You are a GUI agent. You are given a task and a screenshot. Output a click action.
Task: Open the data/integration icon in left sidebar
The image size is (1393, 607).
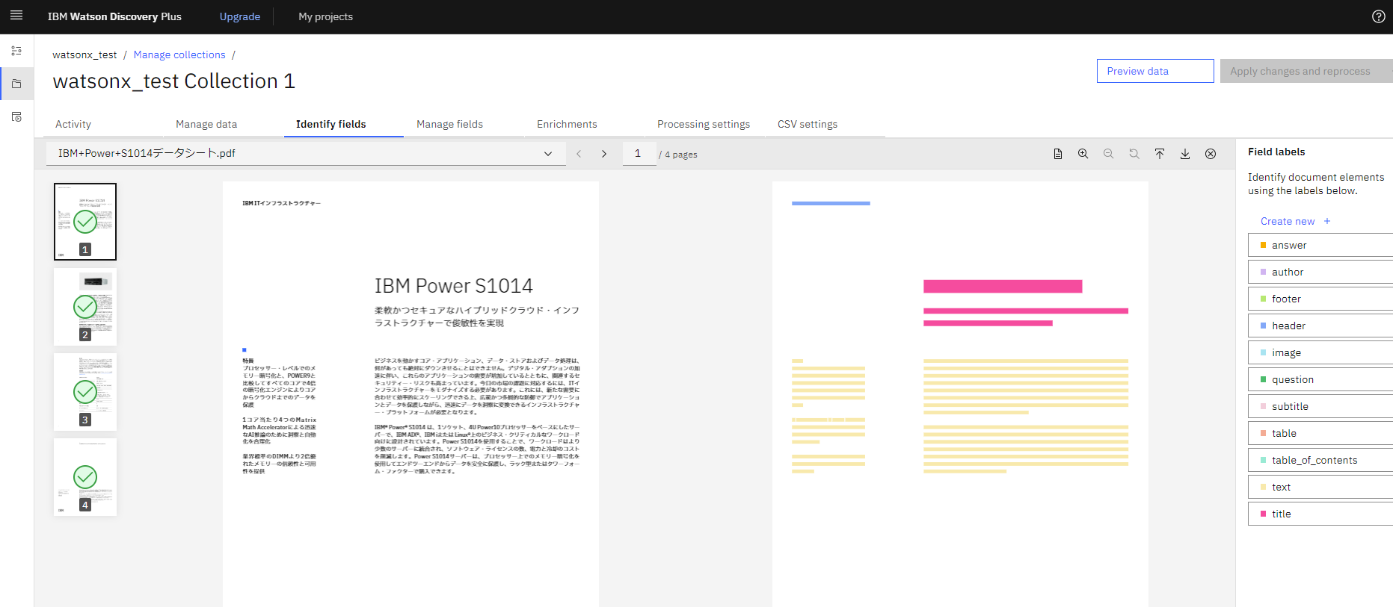16,117
